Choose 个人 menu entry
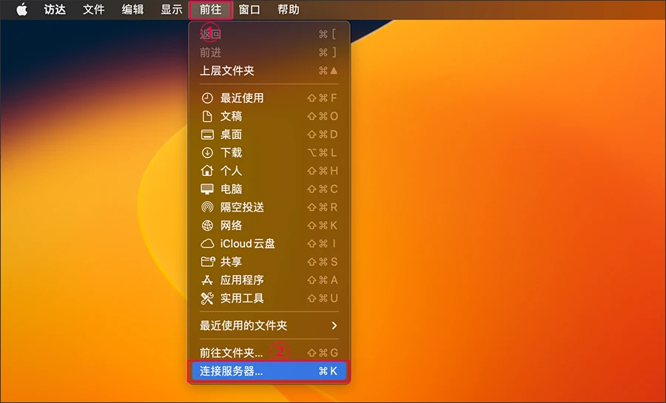The image size is (666, 403). click(x=269, y=171)
